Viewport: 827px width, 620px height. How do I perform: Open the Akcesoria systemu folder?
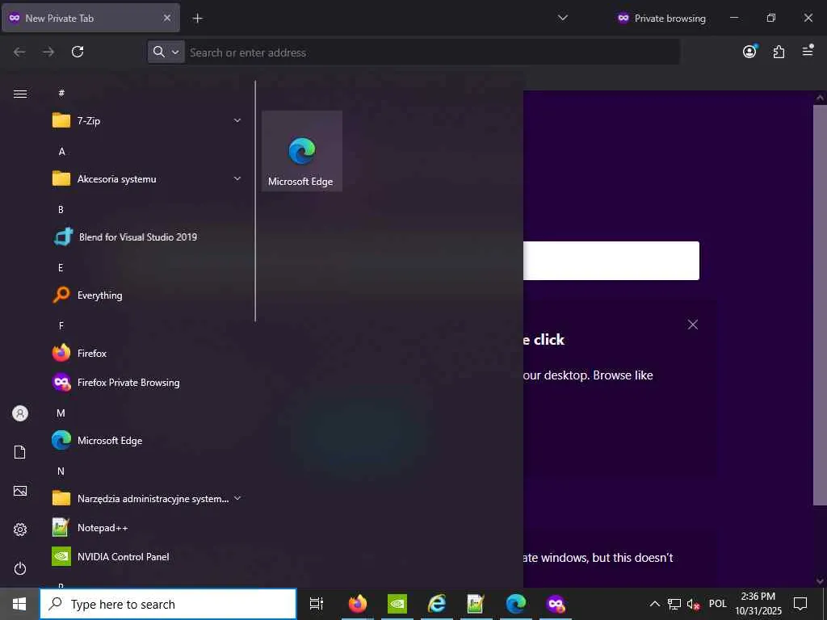coord(147,178)
